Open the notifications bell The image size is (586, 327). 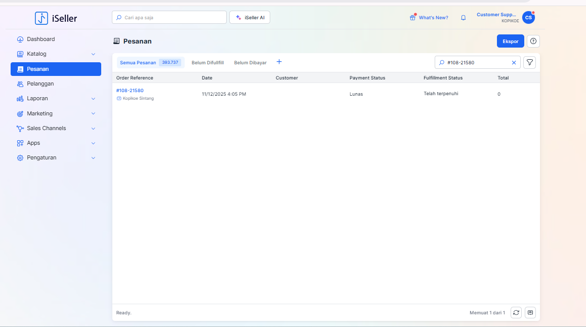(x=463, y=18)
